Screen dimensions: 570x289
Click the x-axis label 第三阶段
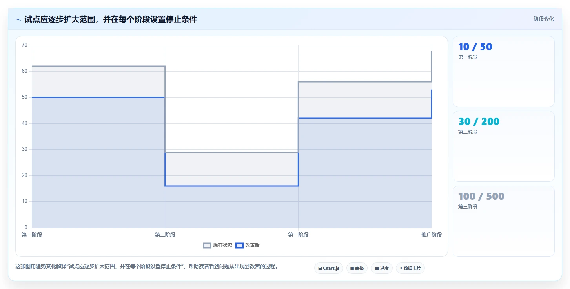[x=298, y=235]
